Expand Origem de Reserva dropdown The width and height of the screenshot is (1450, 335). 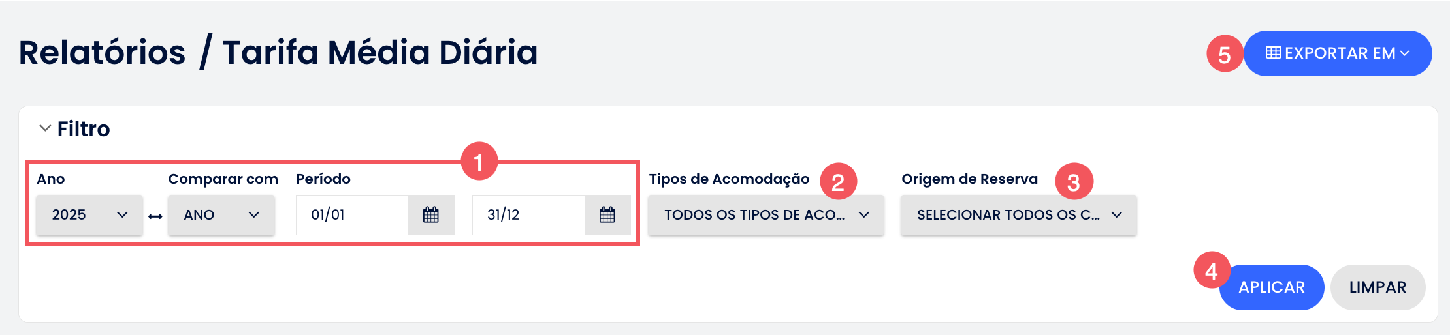[1019, 215]
